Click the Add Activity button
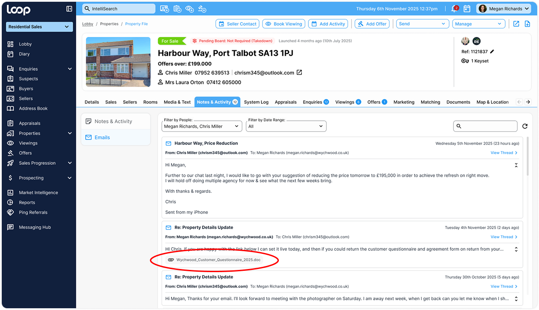539x310 pixels. 328,24
